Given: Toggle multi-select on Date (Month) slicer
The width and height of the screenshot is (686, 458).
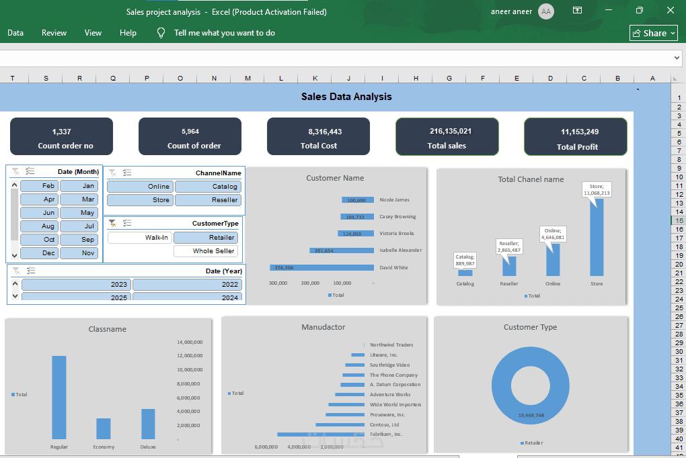Looking at the screenshot, I should point(30,171).
